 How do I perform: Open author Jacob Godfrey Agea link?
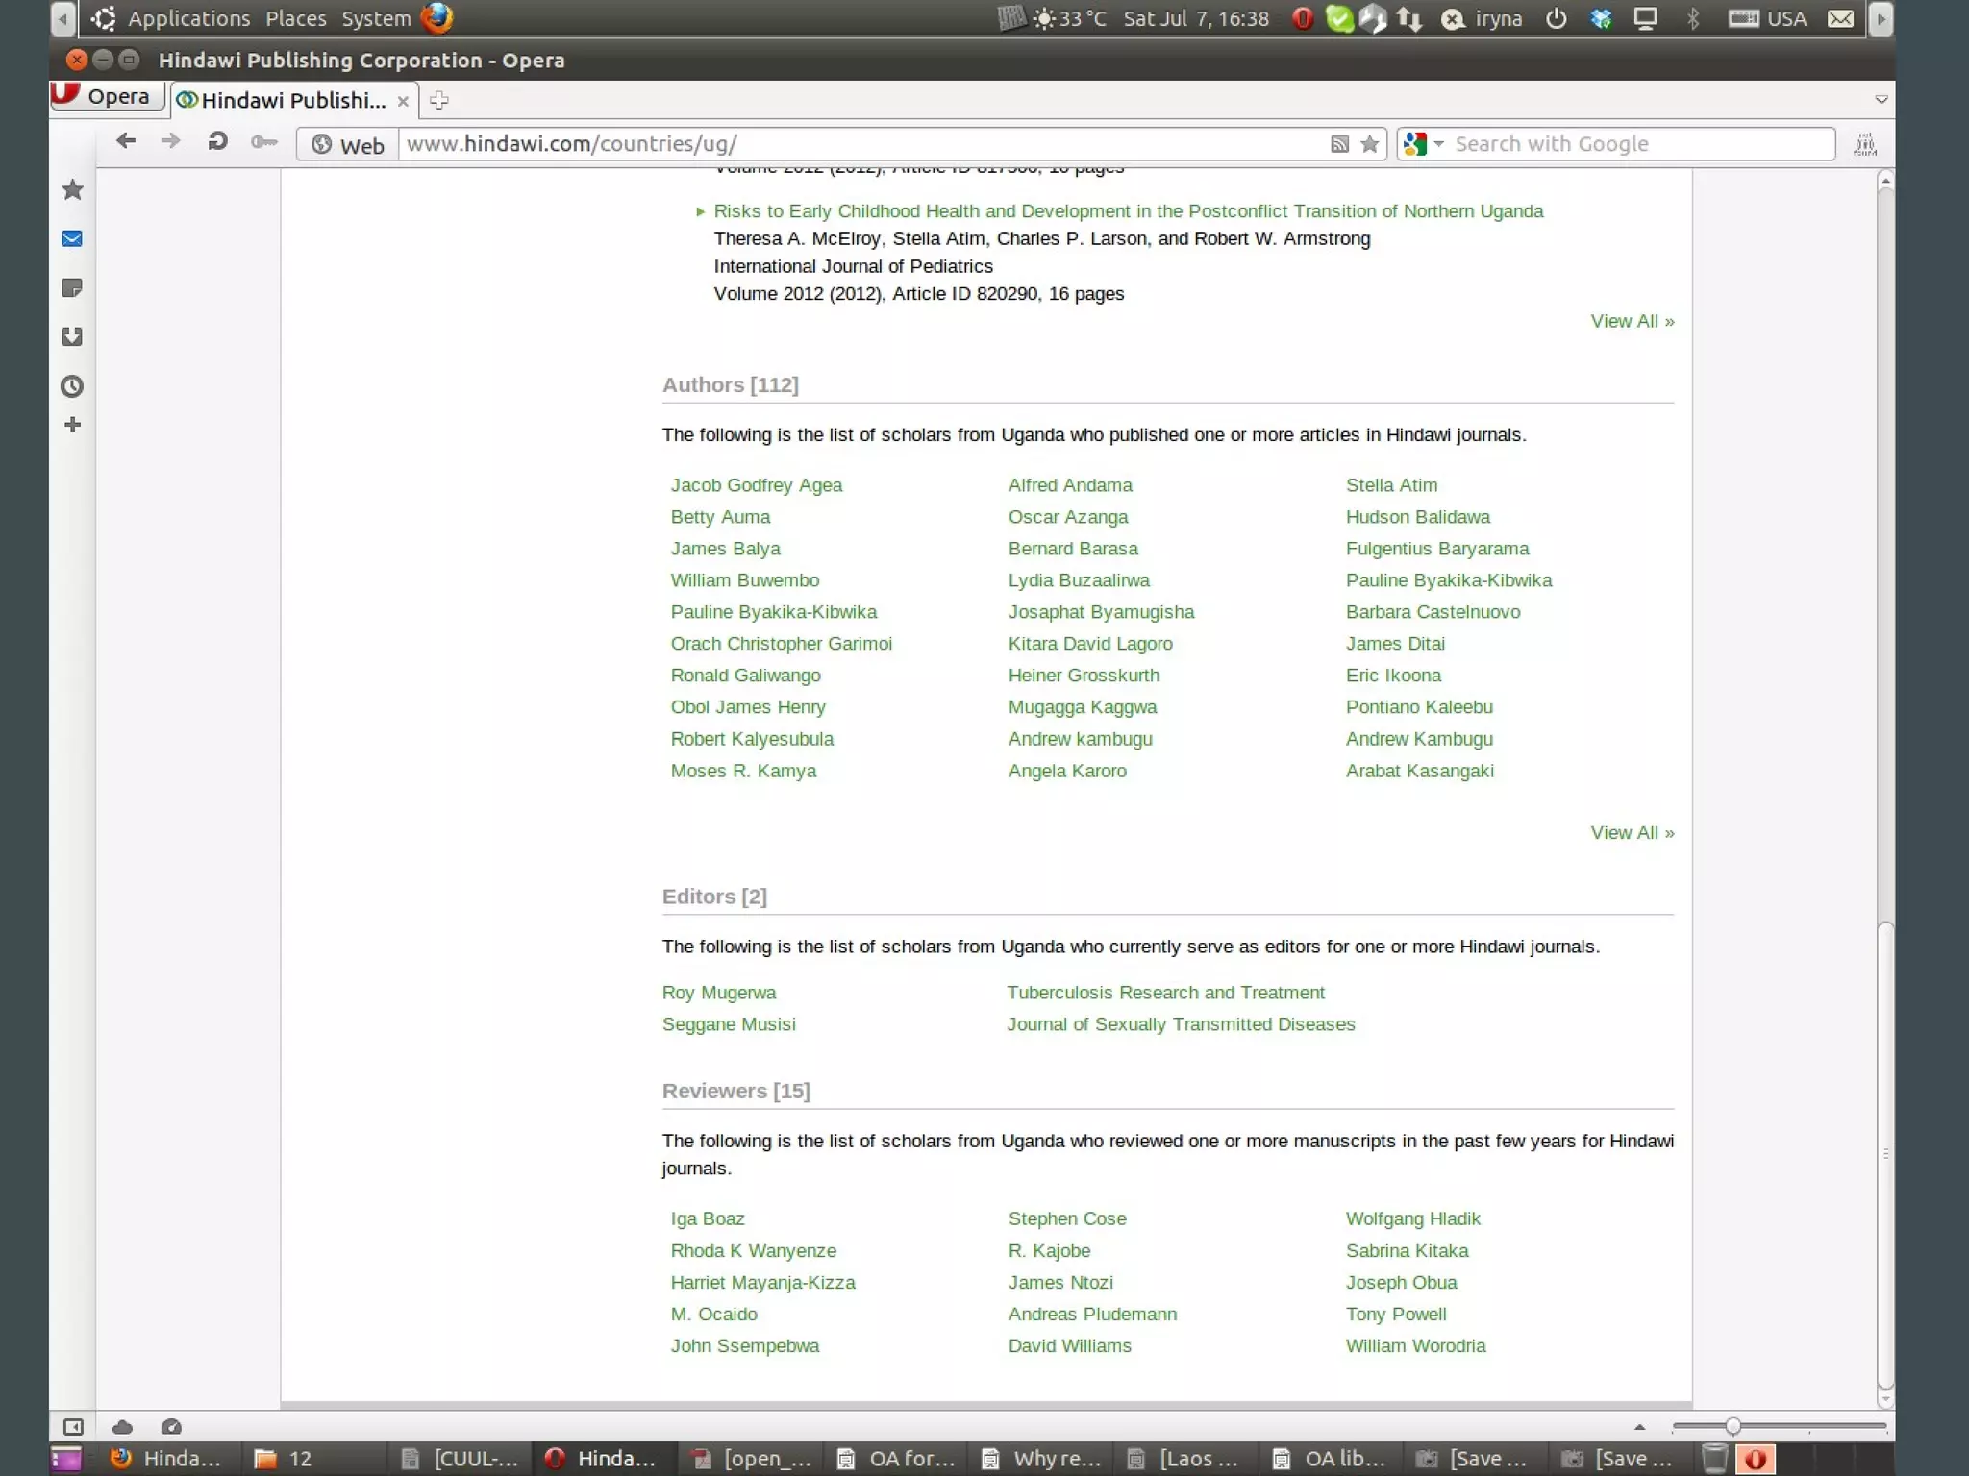(x=756, y=485)
